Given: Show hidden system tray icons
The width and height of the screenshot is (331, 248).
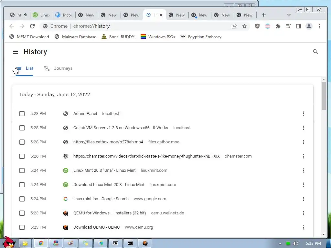Looking at the screenshot, I should tap(280, 243).
